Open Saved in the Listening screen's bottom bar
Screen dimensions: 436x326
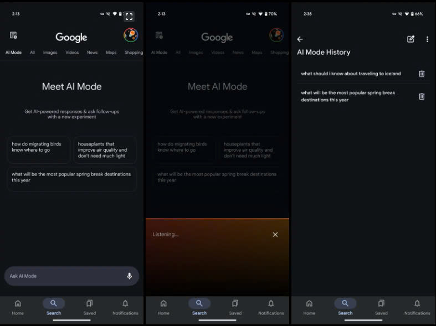pos(235,307)
